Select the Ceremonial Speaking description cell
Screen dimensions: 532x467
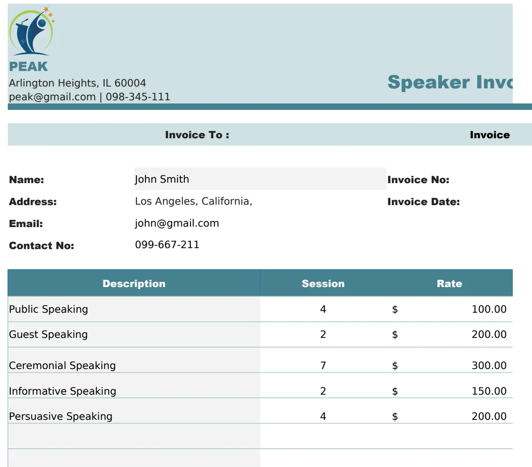pyautogui.click(x=134, y=360)
